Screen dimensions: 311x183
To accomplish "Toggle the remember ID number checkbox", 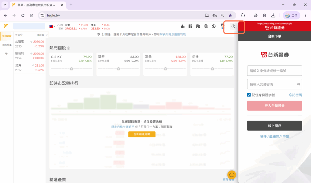I will [249, 95].
